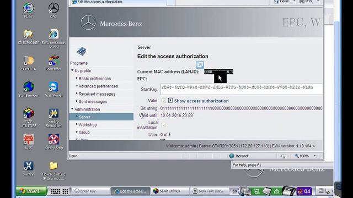Viewport: 353px width, 198px height.
Task: Switch to STAR Utilities taskbar window
Action: [170, 191]
